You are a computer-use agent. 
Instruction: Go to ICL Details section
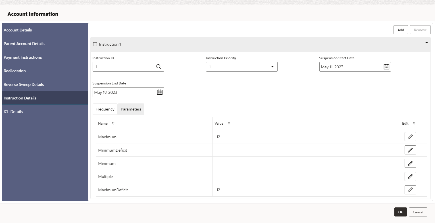(13, 112)
